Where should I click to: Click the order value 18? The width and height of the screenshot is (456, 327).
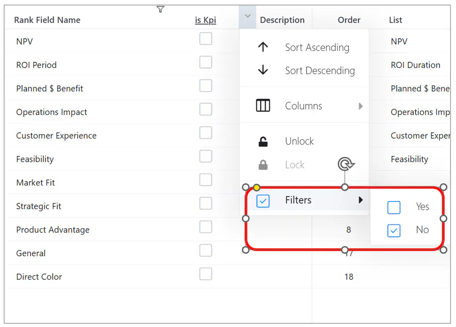(349, 277)
